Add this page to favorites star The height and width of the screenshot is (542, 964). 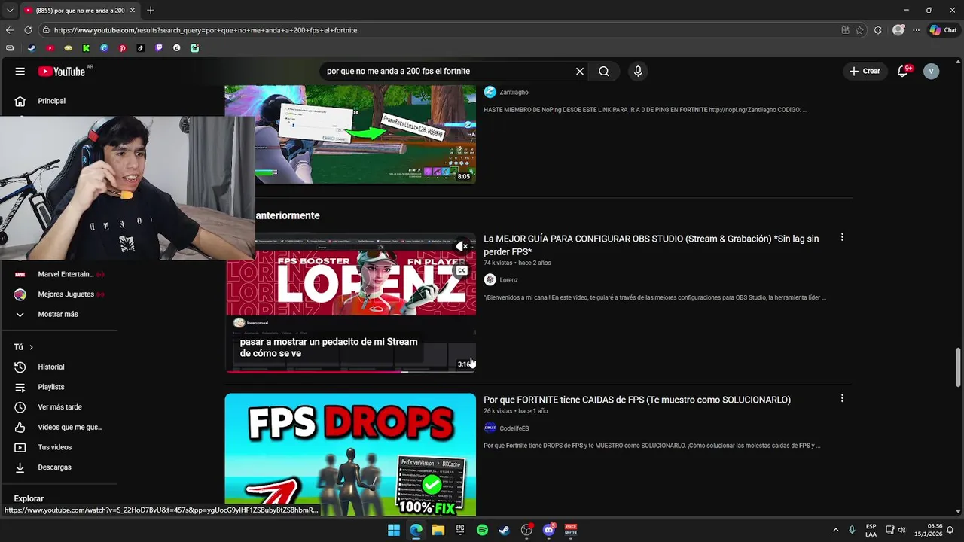pos(859,30)
